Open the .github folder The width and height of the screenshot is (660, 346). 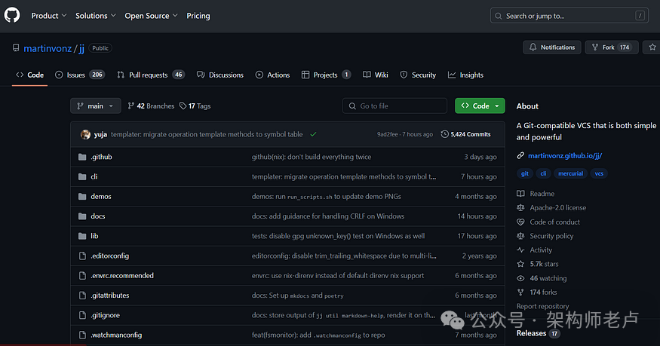point(101,157)
